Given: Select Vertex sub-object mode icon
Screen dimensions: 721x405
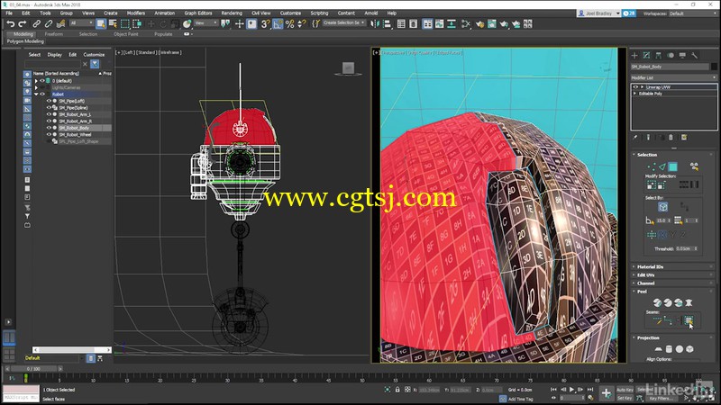Looking at the screenshot, I should point(651,166).
